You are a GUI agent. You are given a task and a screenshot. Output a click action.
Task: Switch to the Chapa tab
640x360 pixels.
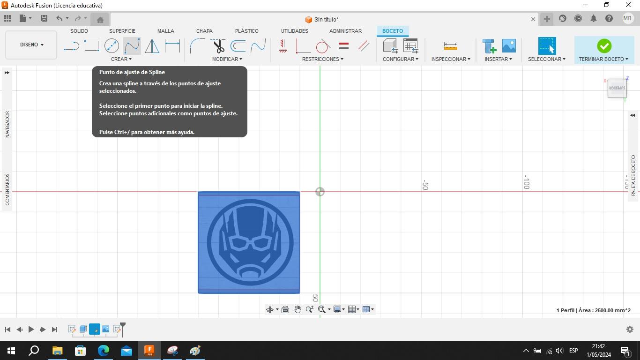(x=204, y=31)
